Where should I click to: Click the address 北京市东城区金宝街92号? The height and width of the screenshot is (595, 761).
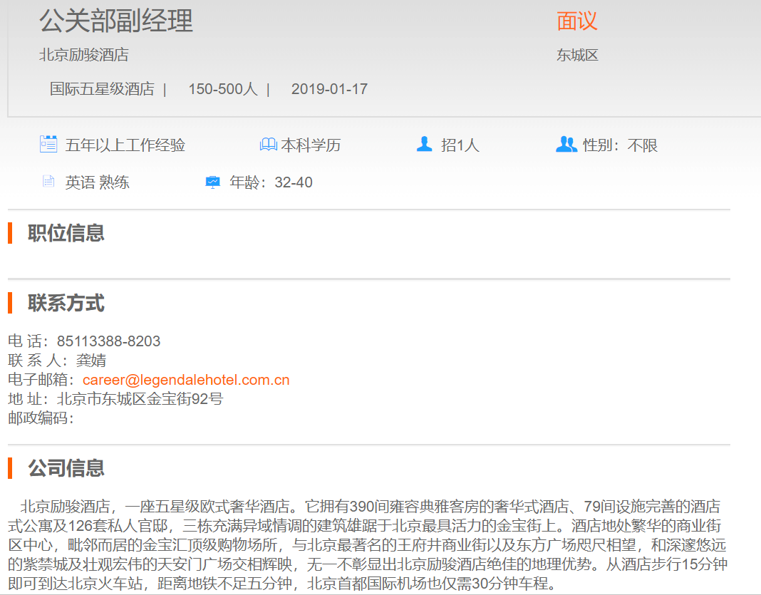[140, 399]
